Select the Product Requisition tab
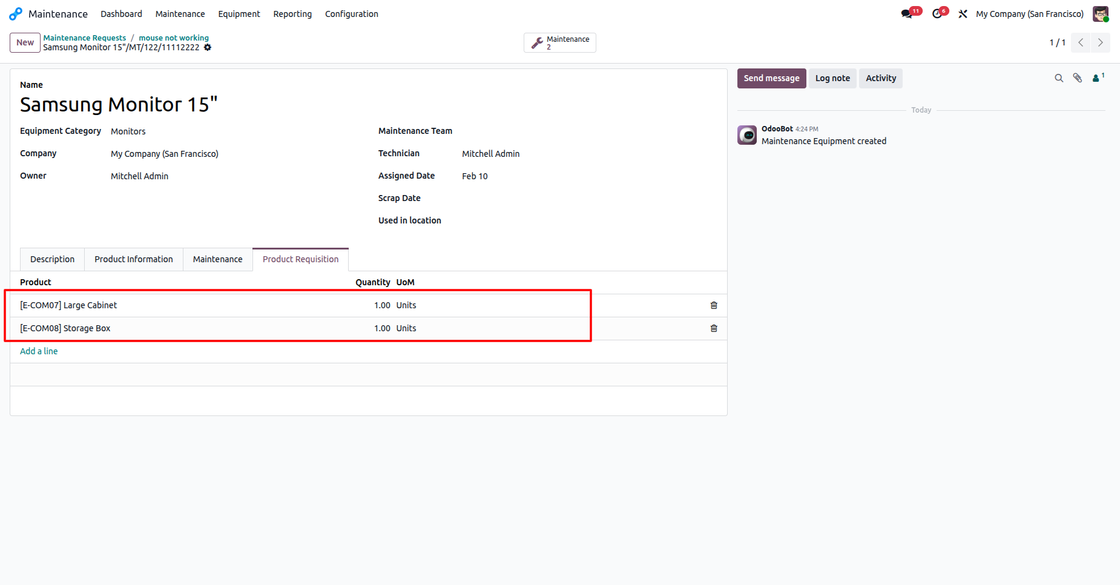 click(301, 259)
